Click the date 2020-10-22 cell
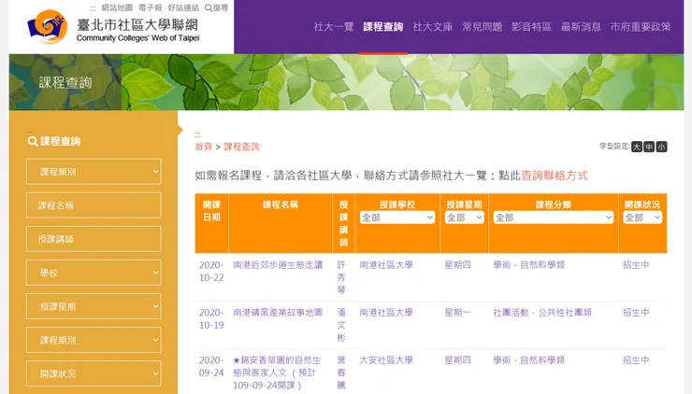This screenshot has height=394, width=692. (211, 271)
